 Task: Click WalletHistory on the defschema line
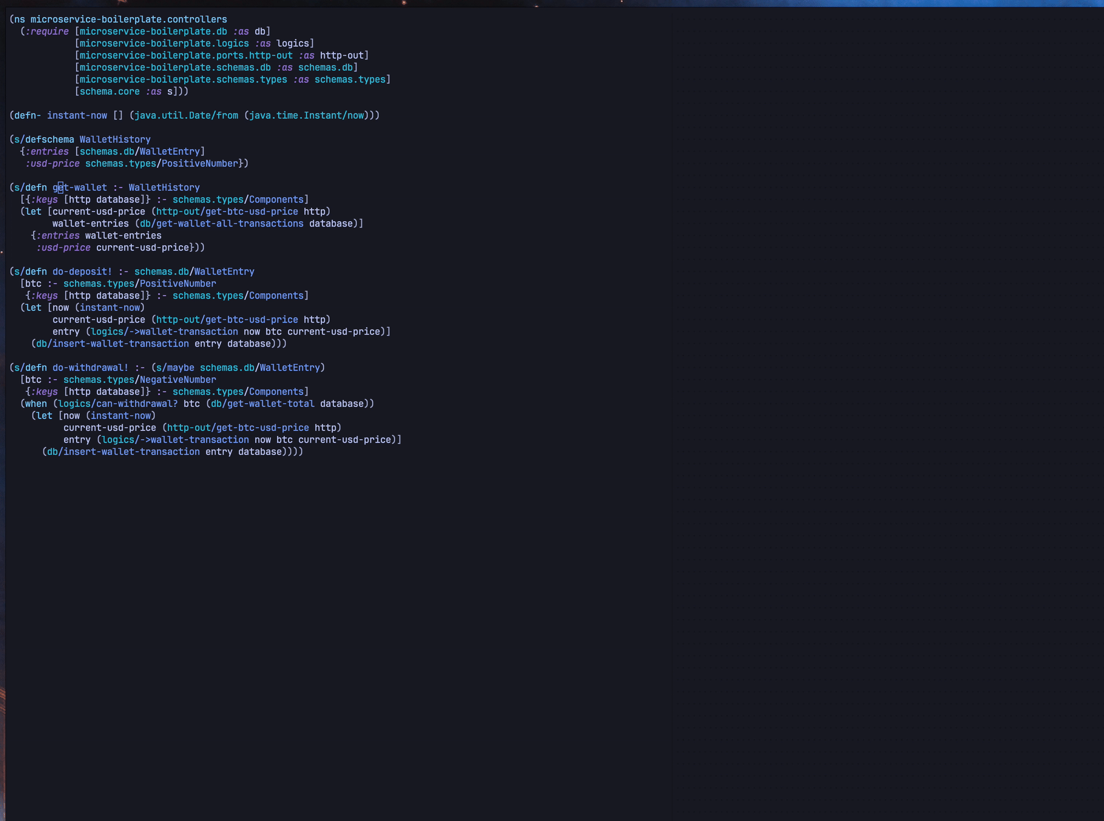[x=115, y=139]
